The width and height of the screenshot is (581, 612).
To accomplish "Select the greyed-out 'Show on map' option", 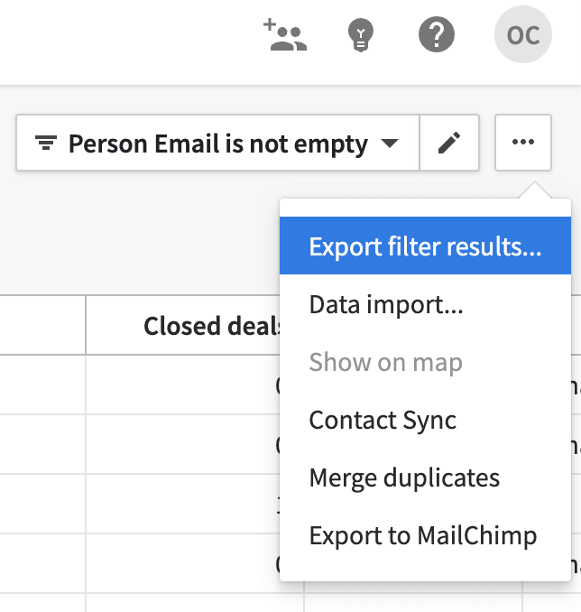I will click(385, 362).
